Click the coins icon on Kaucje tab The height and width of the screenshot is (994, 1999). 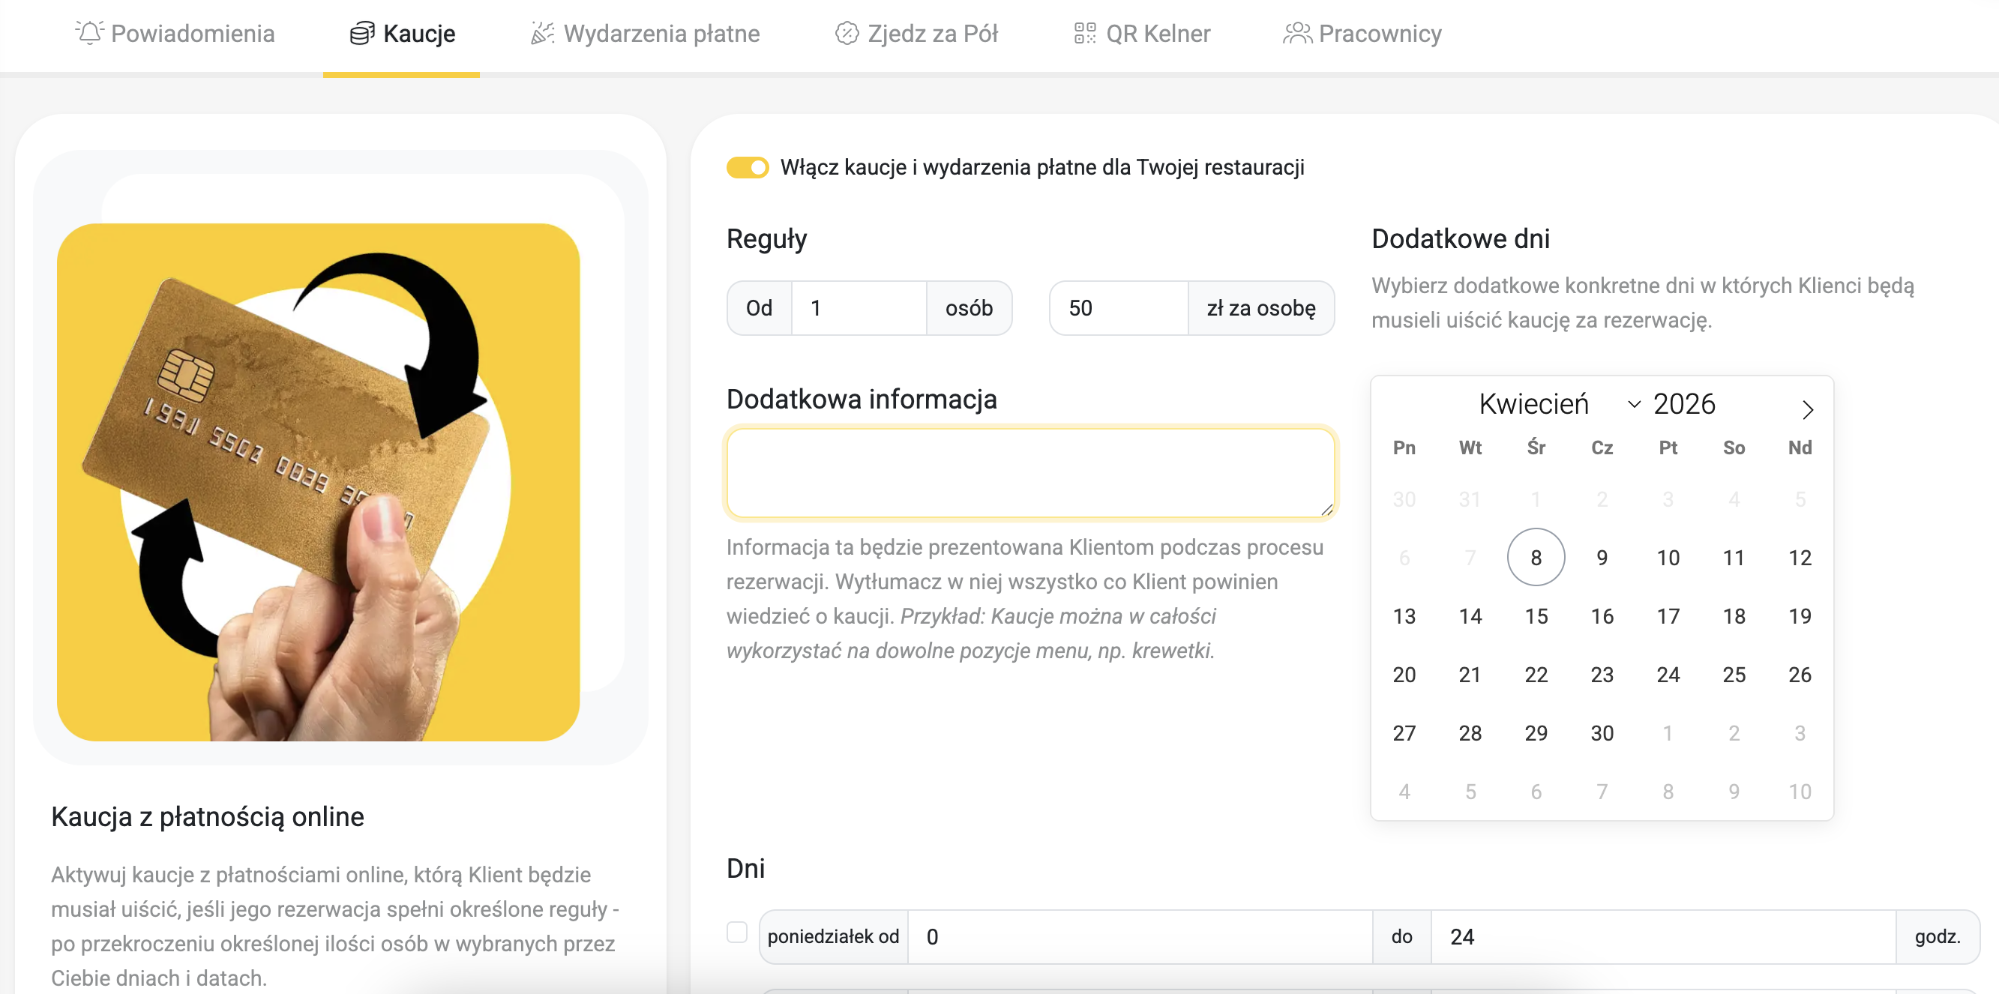[x=361, y=34]
